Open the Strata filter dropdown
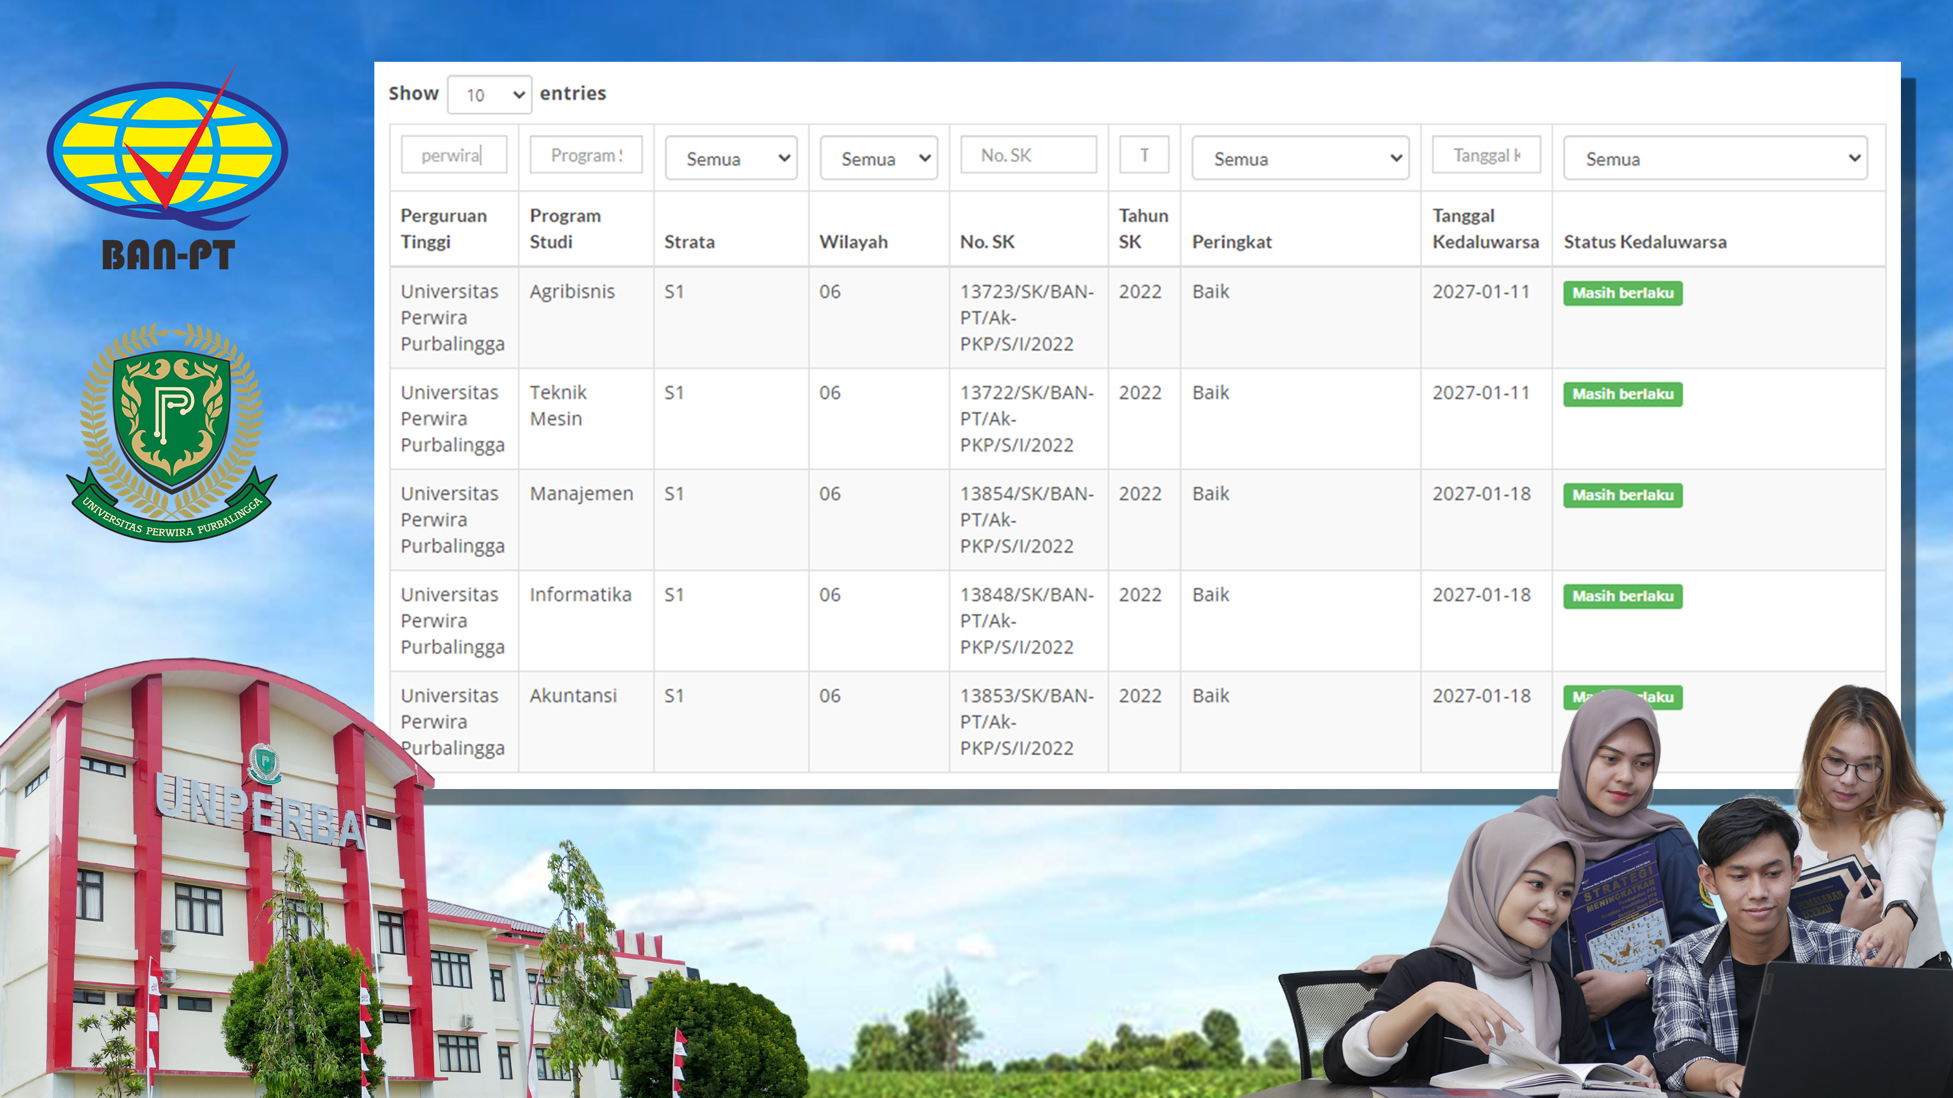The image size is (1953, 1098). (731, 158)
